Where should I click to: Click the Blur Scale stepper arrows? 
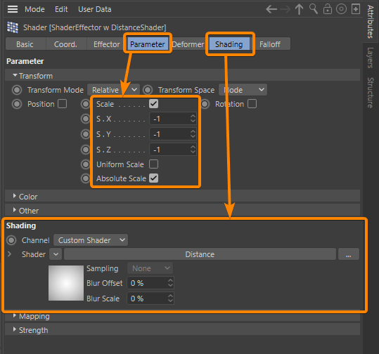pos(170,299)
